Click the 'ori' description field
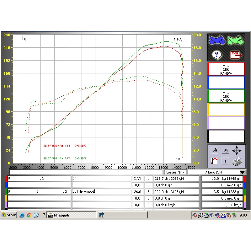251x251 pixels. (x=101, y=179)
